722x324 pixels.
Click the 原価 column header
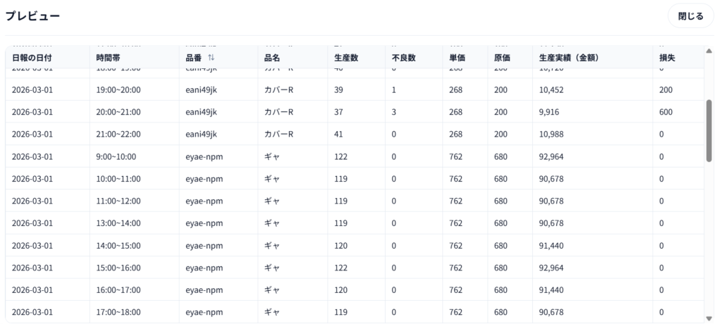click(x=502, y=58)
